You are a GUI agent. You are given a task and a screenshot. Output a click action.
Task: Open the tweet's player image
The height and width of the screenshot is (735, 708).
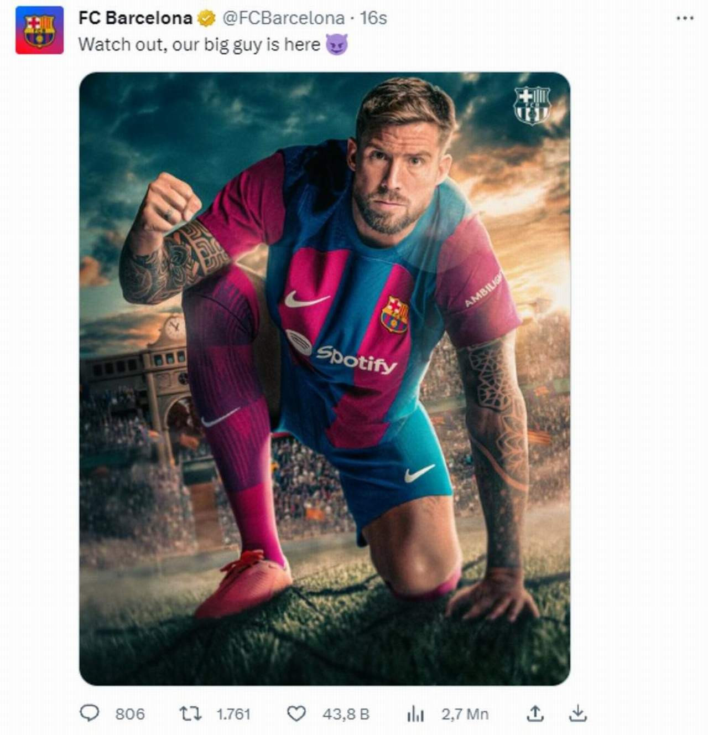[x=325, y=379]
